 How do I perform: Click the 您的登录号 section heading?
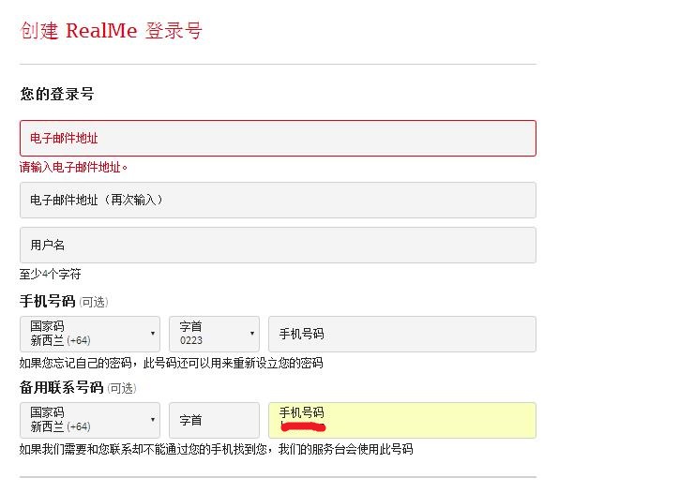[57, 95]
